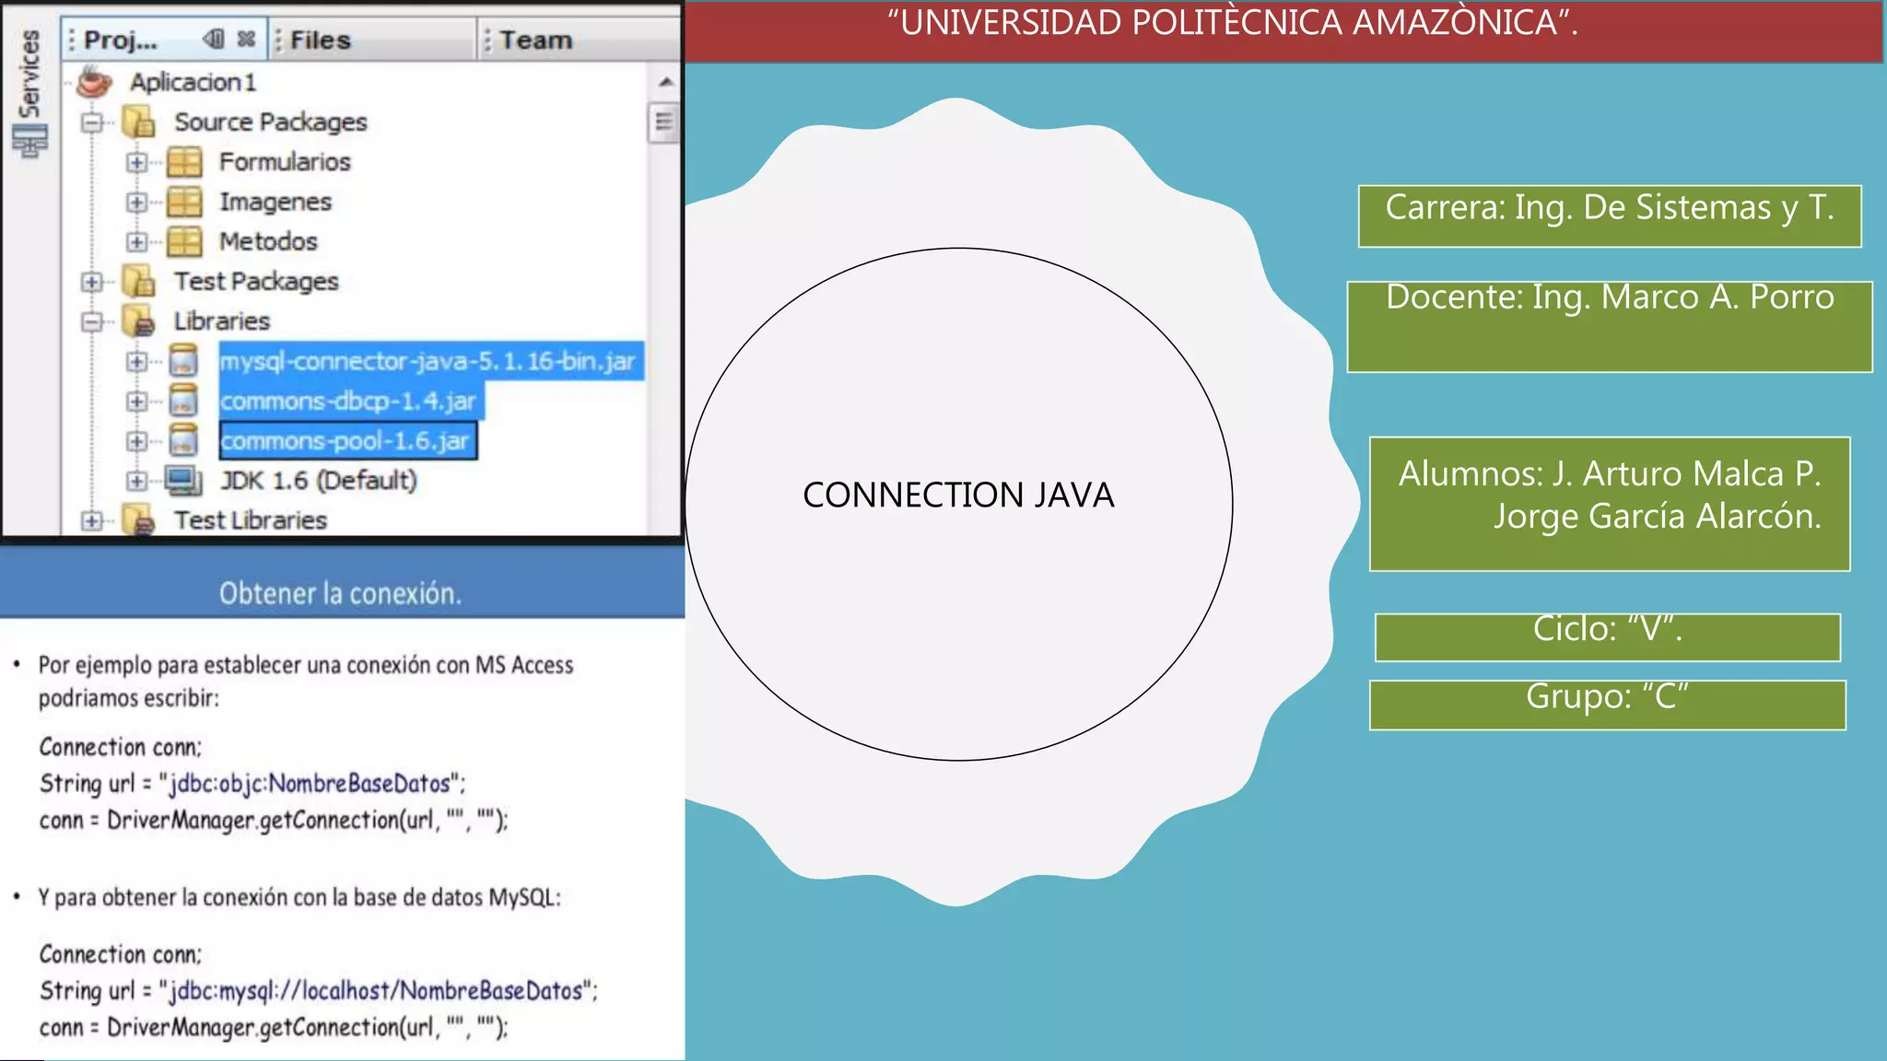1887x1061 pixels.
Task: Click the Formularios package icon
Action: click(x=184, y=162)
